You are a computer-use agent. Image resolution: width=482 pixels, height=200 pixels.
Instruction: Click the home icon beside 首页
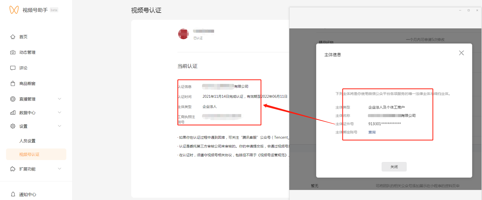pos(13,37)
